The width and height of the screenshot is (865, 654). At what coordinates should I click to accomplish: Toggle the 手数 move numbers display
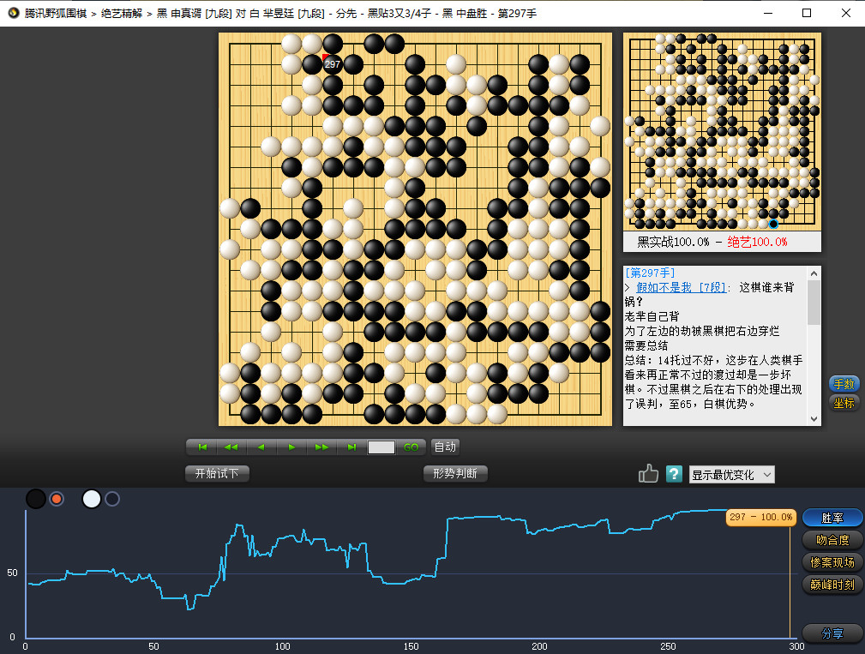pyautogui.click(x=844, y=384)
